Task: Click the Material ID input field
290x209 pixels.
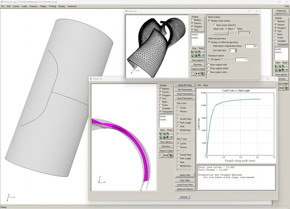Action: tap(242, 60)
